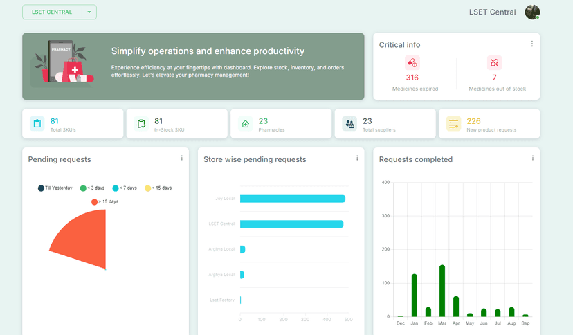Image resolution: width=573 pixels, height=335 pixels.
Task: Click the Joy Local bar
Action: pyautogui.click(x=293, y=199)
